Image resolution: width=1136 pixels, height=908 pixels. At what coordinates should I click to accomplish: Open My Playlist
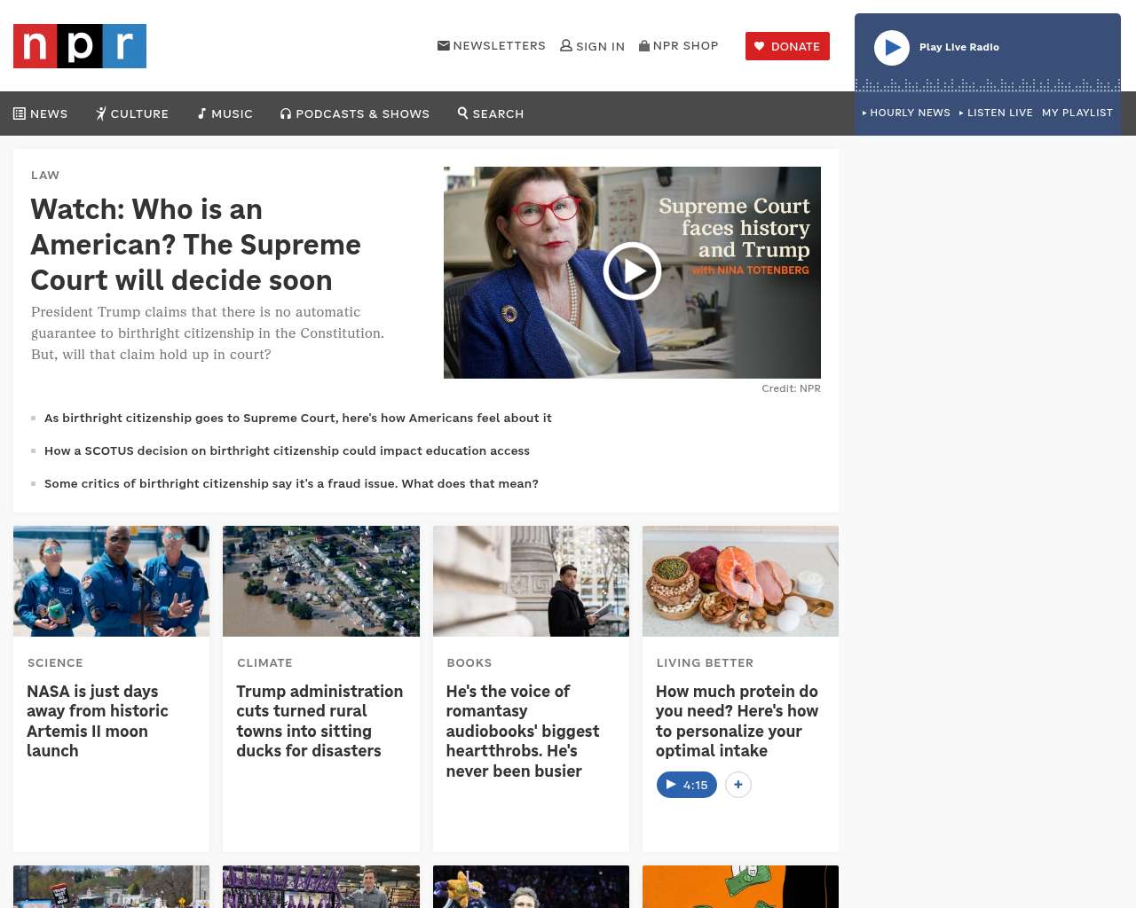click(1077, 113)
